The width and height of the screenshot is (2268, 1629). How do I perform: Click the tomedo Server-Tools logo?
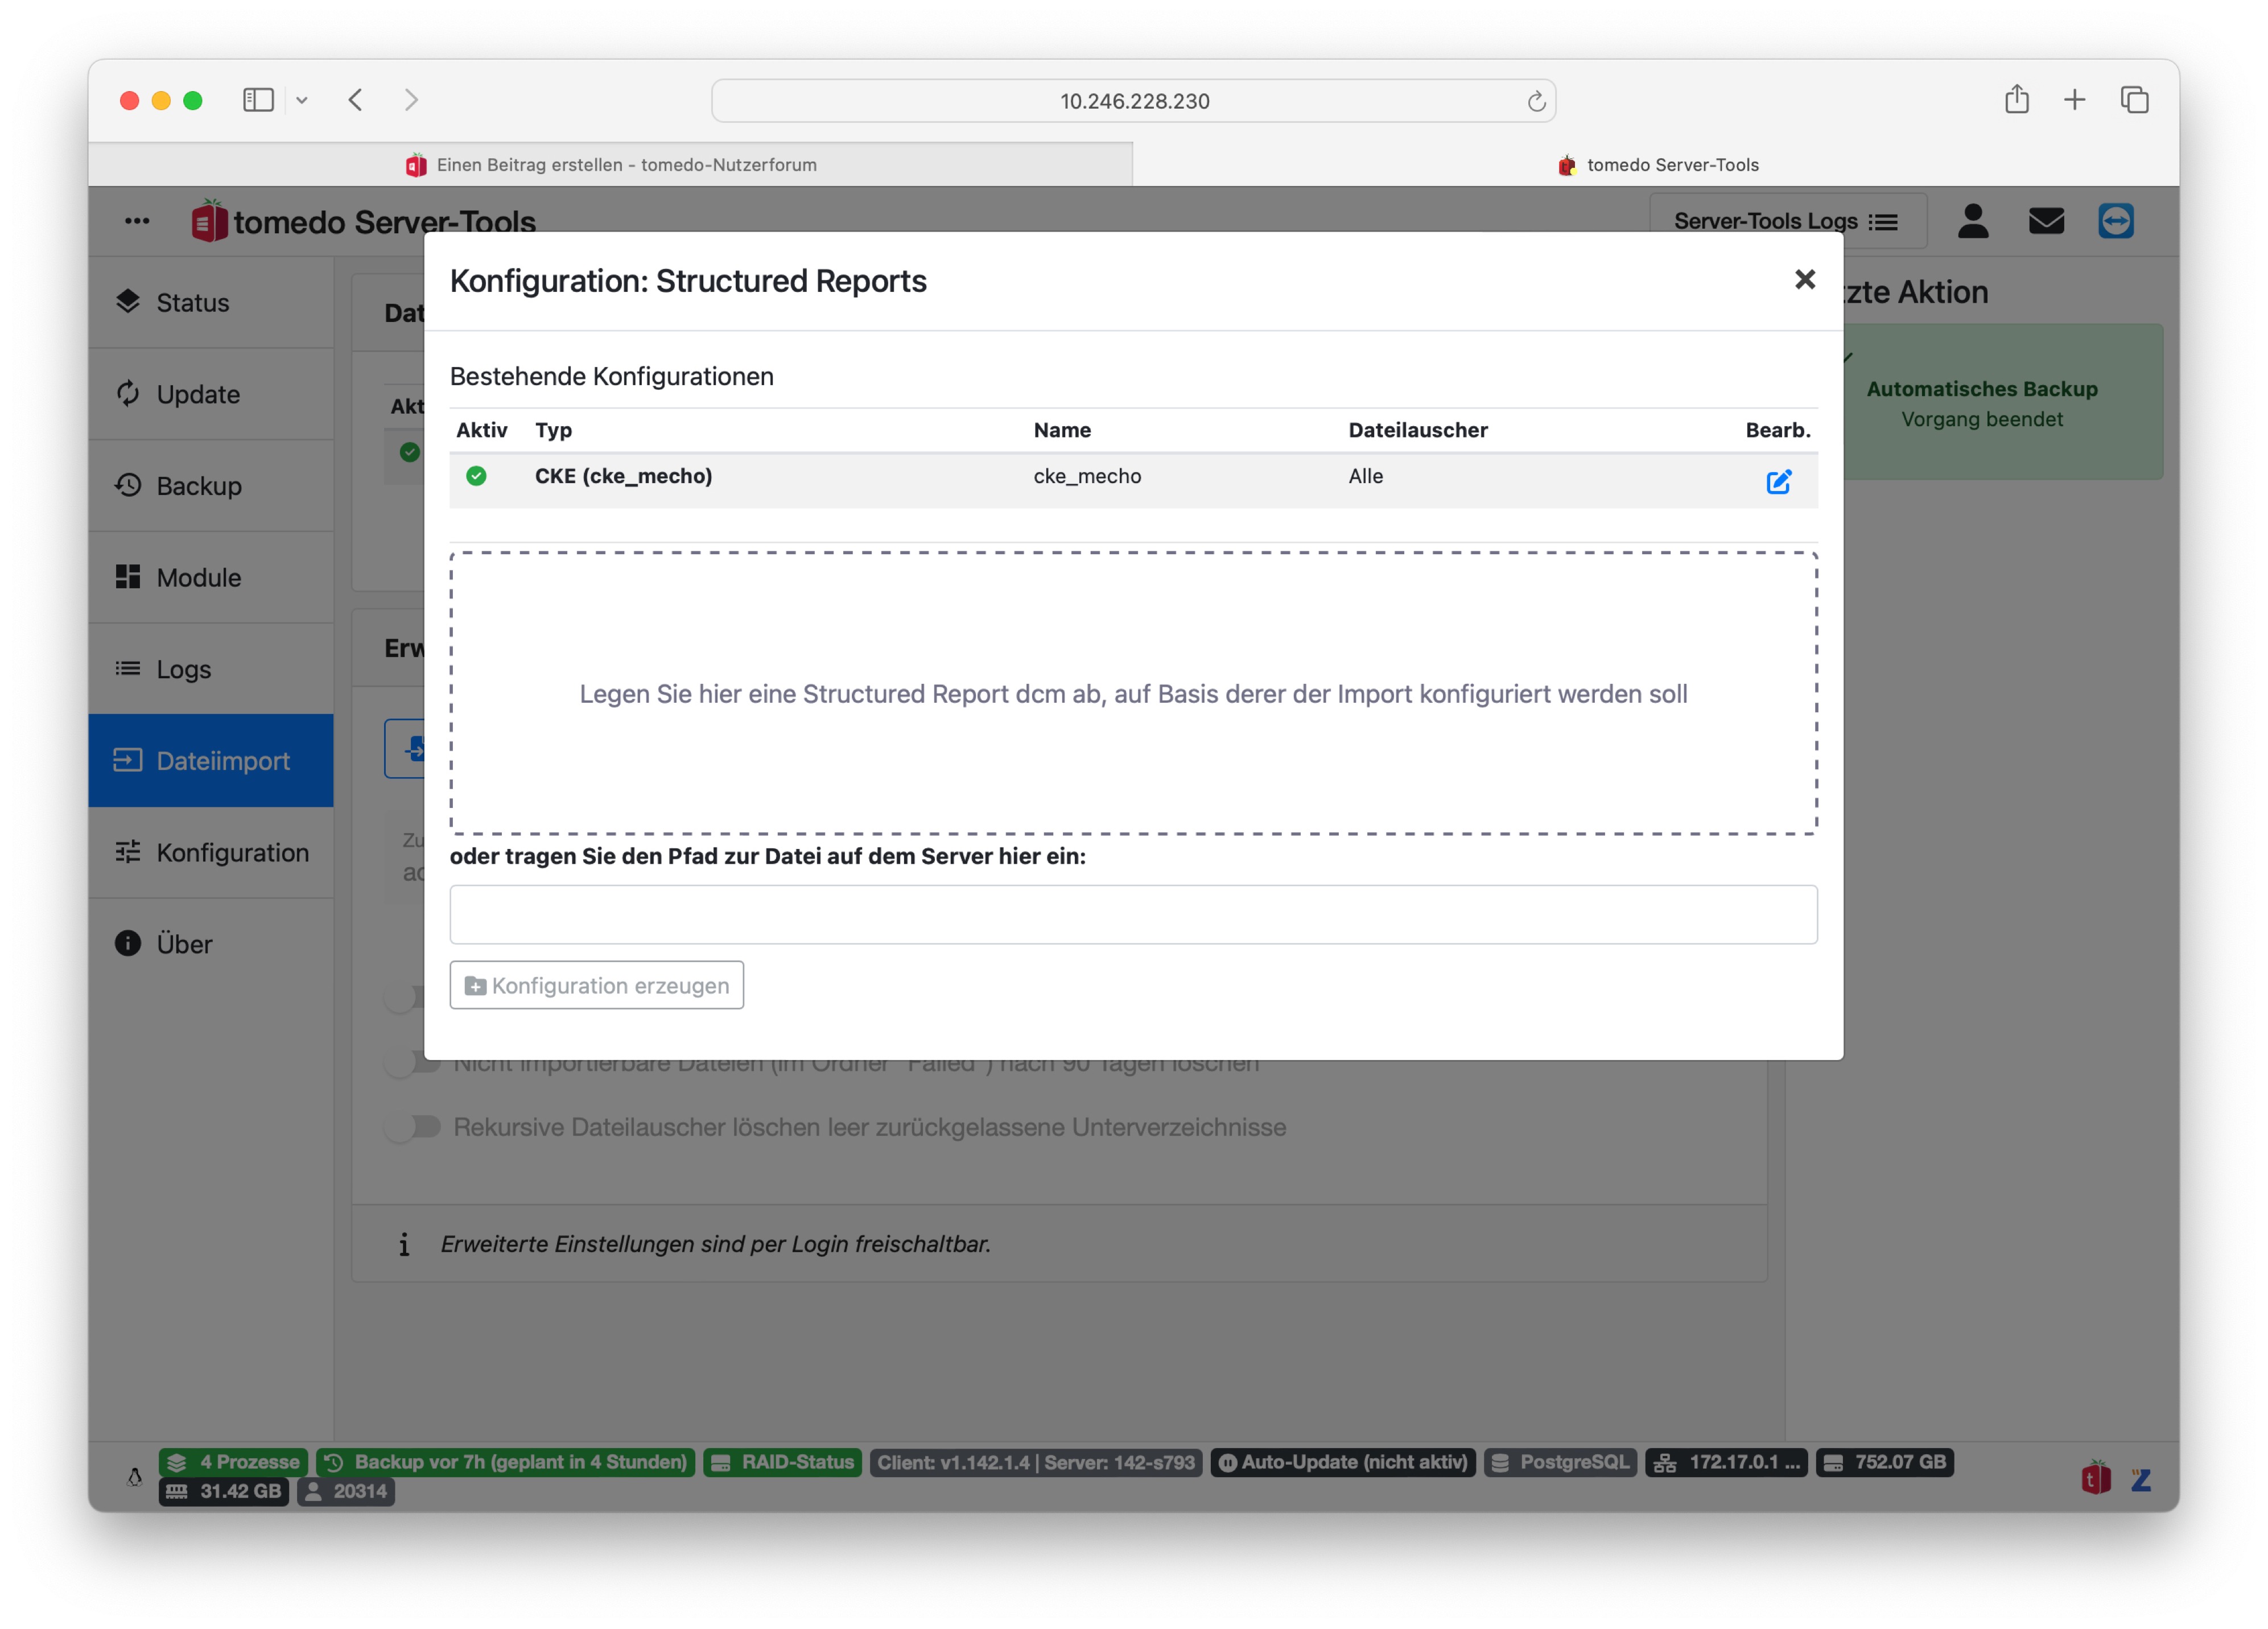(363, 221)
